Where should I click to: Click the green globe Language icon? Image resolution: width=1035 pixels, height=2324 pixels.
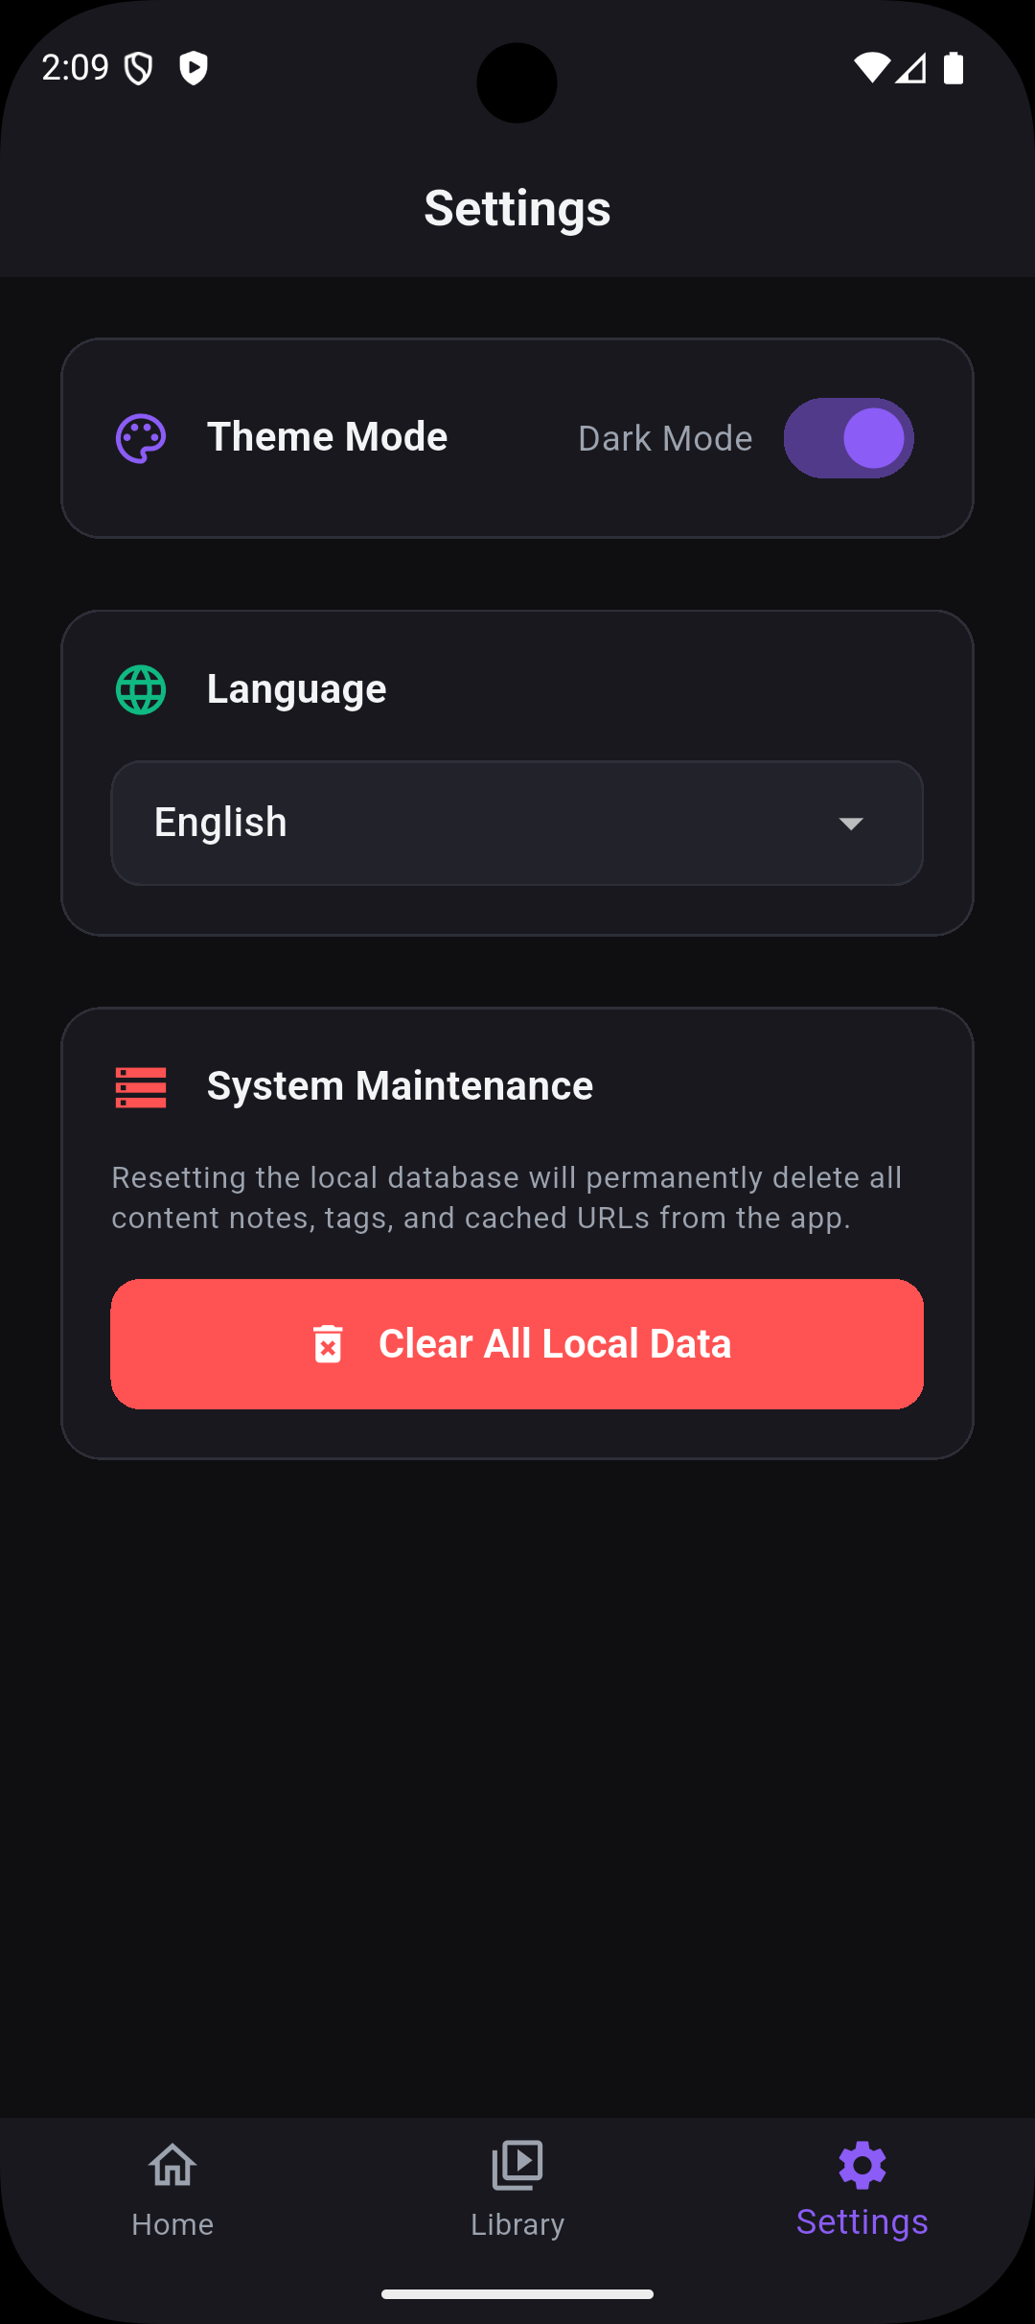click(141, 689)
